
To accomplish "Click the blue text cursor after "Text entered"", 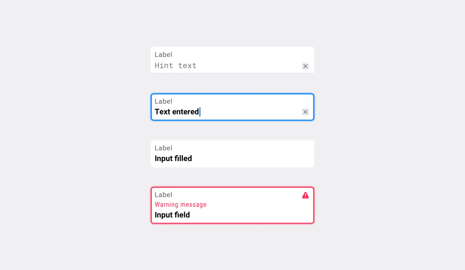I will (200, 112).
